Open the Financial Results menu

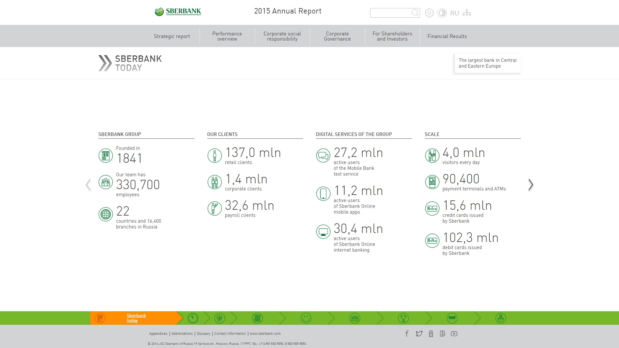447,36
